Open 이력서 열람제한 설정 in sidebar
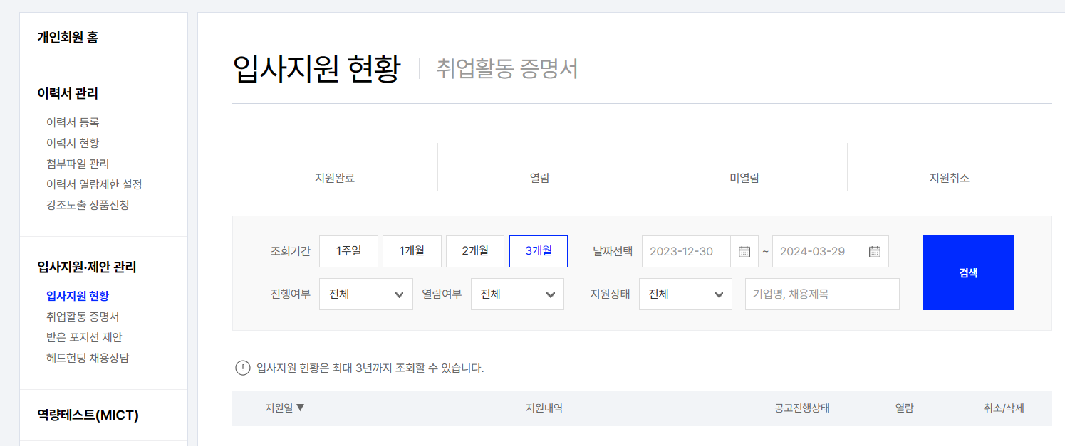Image resolution: width=1065 pixels, height=446 pixels. [94, 184]
